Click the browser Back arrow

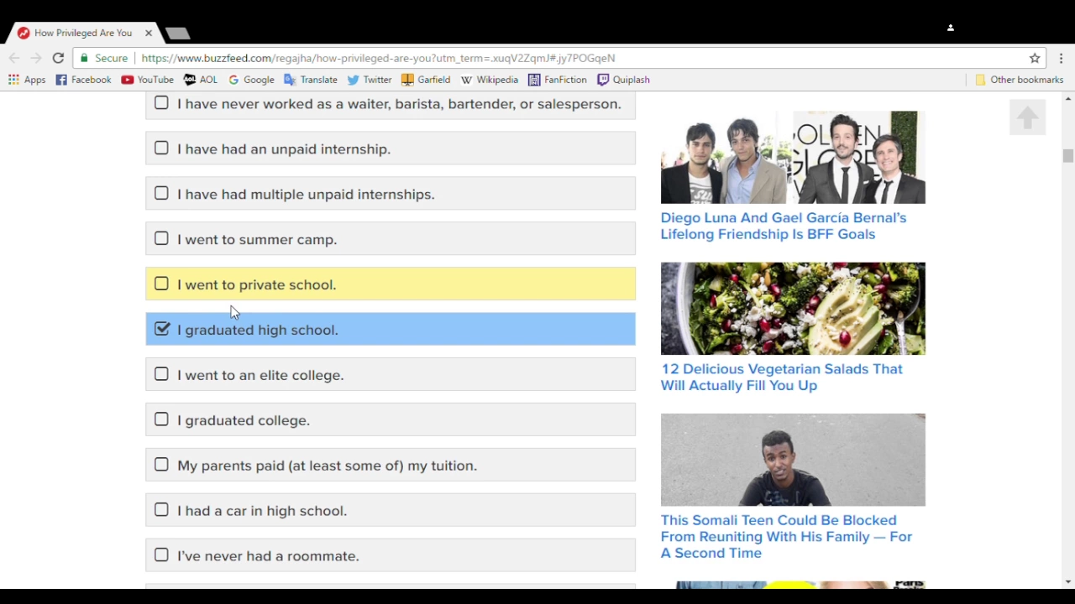tap(14, 58)
